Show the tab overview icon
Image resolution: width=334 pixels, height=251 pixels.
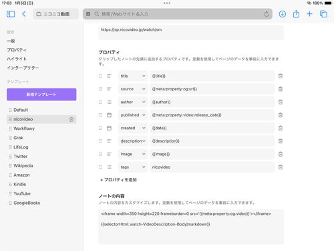pos(323,14)
